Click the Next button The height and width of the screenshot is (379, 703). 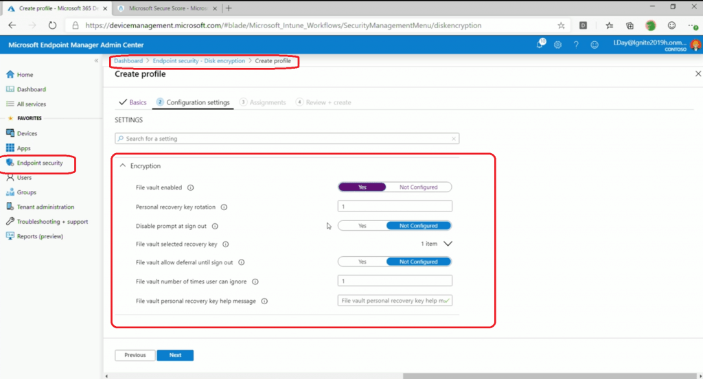click(x=175, y=355)
